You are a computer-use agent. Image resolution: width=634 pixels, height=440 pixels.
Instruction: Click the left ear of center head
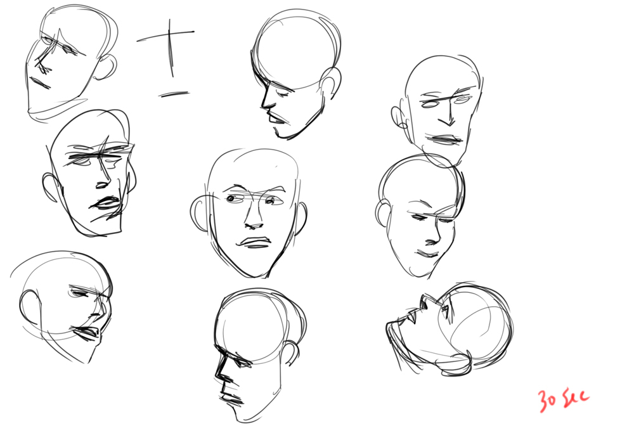[x=198, y=214]
